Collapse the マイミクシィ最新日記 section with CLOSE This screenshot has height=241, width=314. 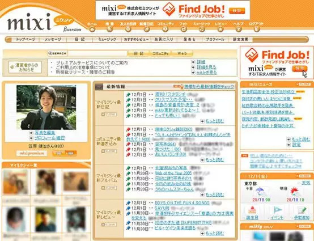(x=109, y=115)
